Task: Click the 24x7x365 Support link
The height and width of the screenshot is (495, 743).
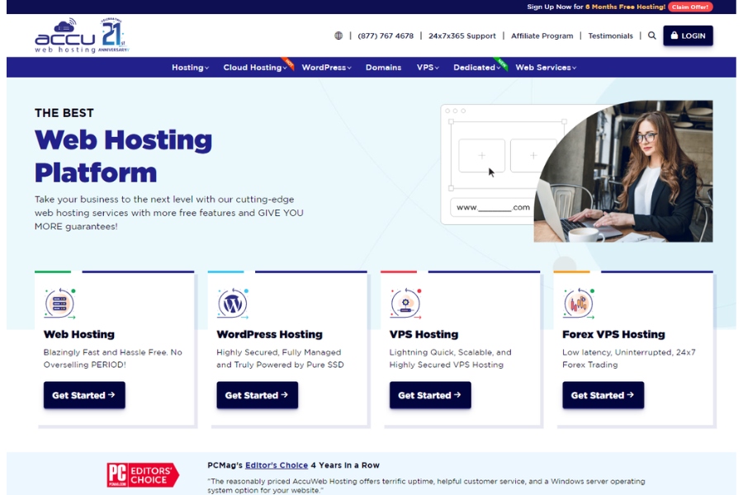Action: [462, 36]
